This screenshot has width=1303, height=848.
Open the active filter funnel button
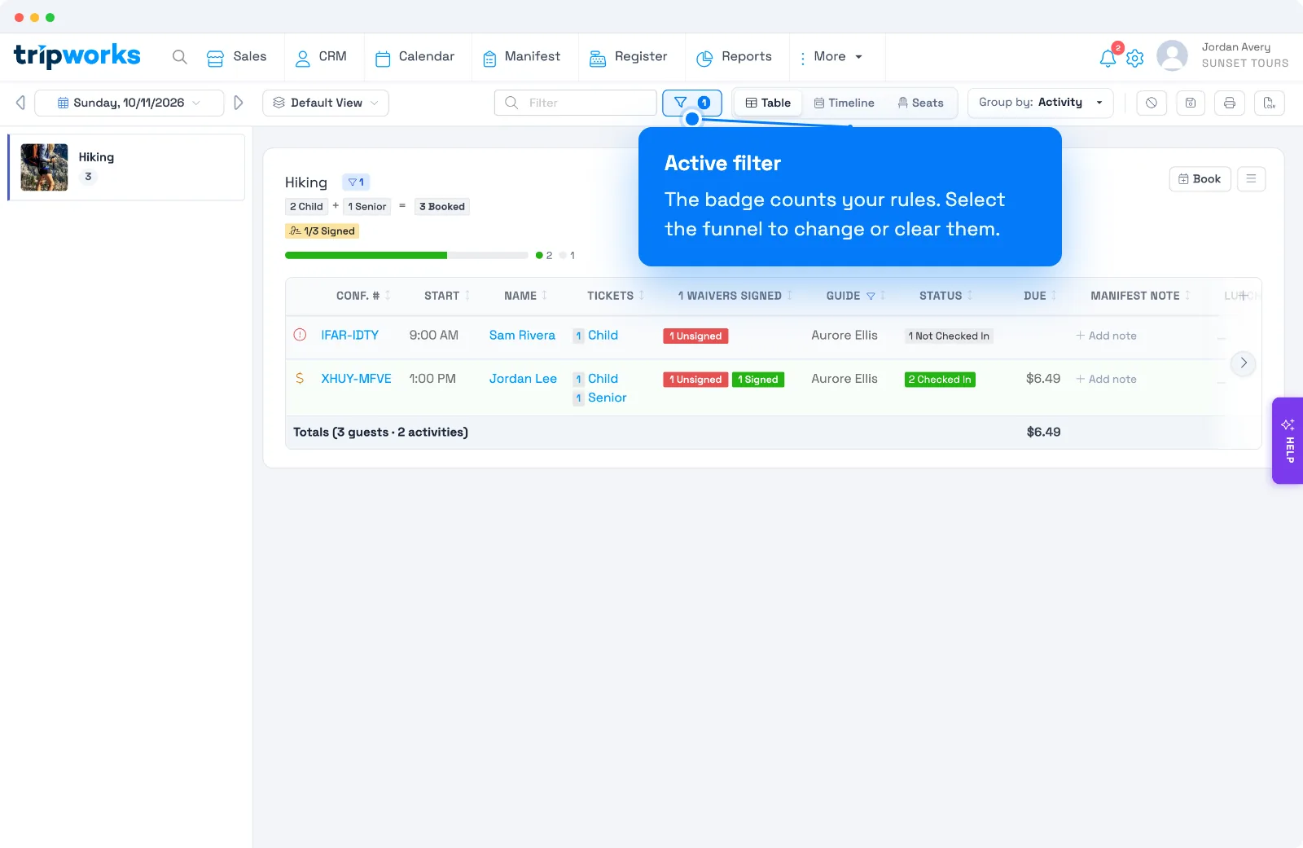692,103
